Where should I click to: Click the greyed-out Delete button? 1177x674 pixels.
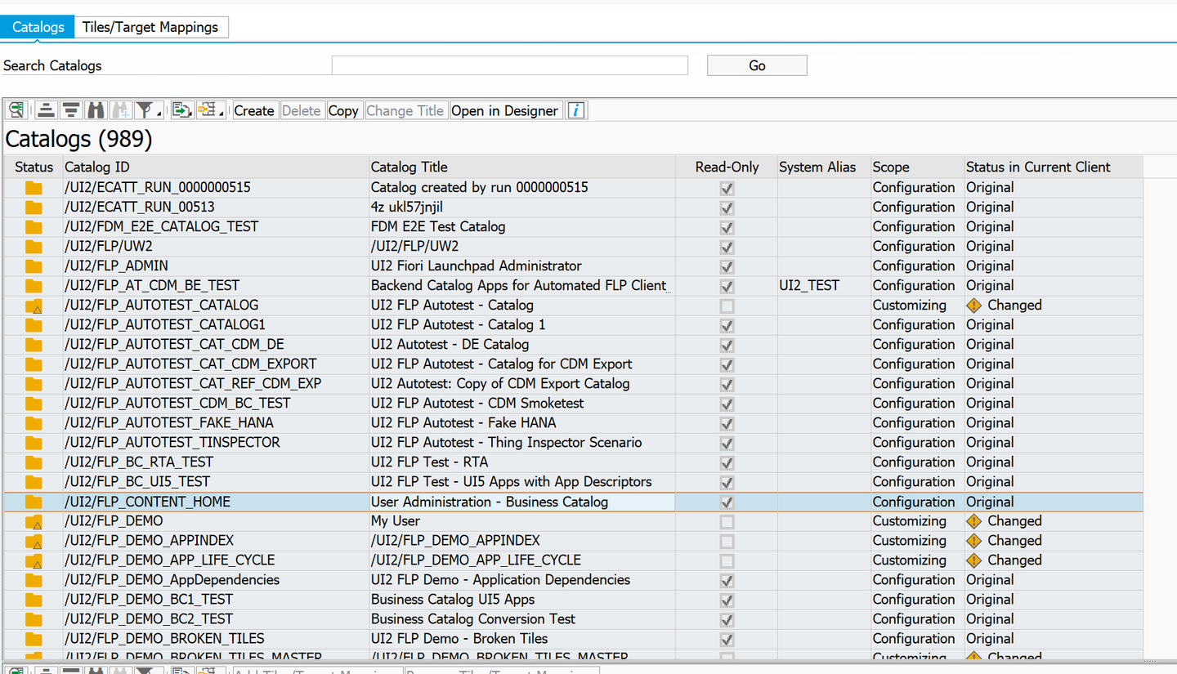click(x=302, y=110)
